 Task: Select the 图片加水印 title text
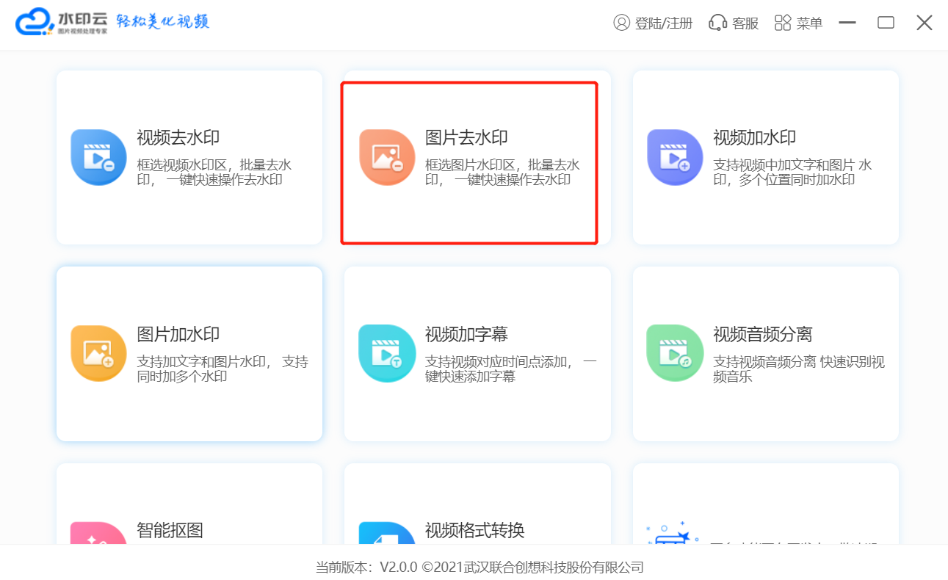[x=178, y=334]
